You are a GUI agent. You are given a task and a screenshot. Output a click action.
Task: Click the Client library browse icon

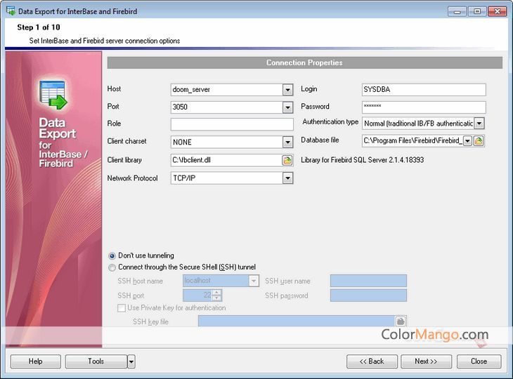(287, 160)
